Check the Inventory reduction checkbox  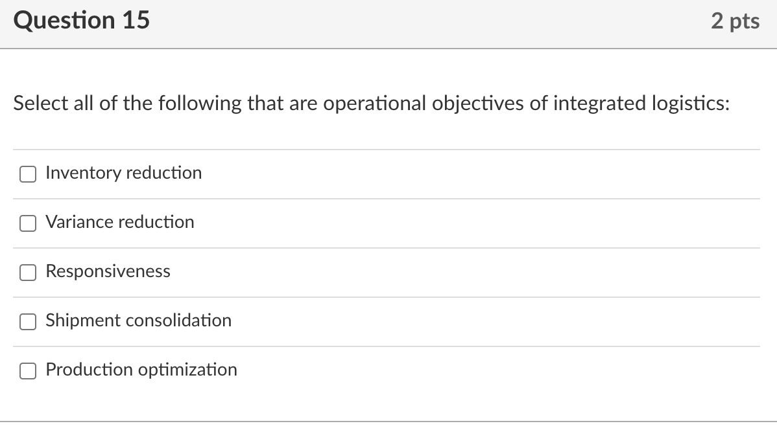pos(27,174)
